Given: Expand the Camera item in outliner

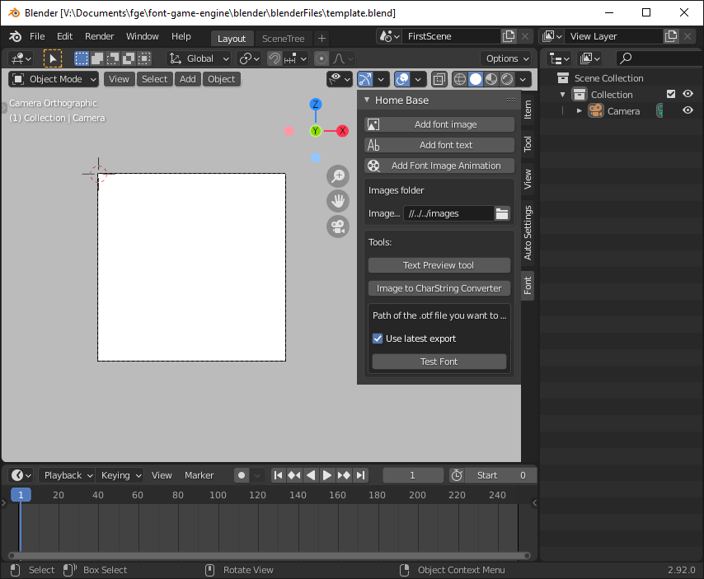Looking at the screenshot, I should pyautogui.click(x=580, y=110).
